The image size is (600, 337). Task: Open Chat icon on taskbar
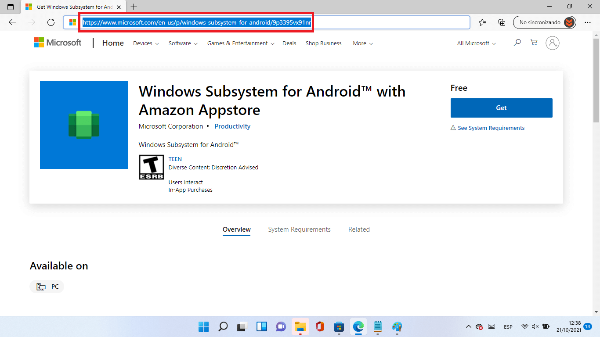[281, 327]
